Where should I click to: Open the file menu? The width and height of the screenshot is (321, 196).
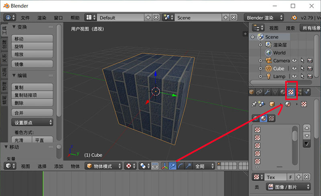[25, 18]
